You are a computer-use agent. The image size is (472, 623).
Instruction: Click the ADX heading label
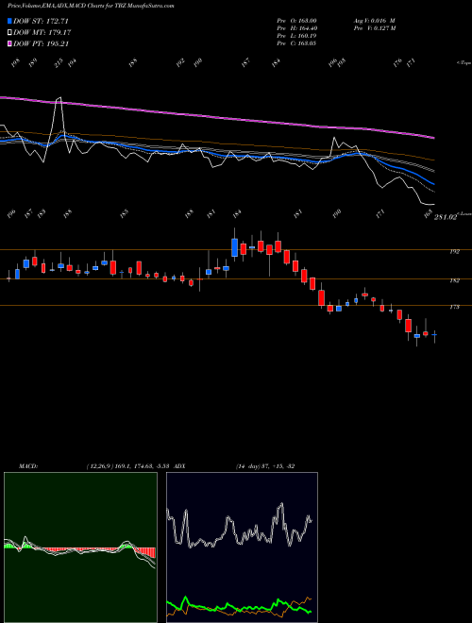coord(180,466)
